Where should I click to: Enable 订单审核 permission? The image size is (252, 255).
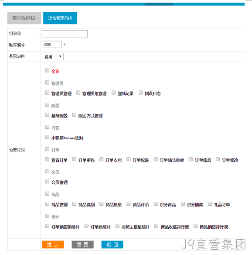click(74, 159)
